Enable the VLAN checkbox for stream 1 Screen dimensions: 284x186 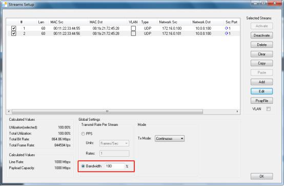[133, 28]
